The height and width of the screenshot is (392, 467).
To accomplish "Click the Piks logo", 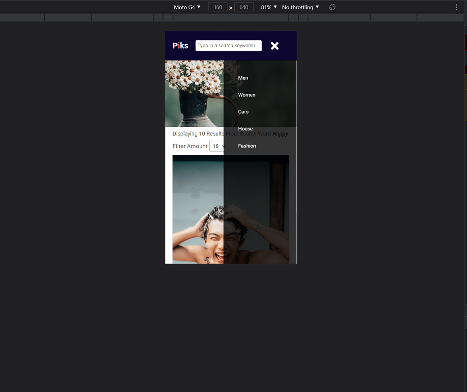I will [181, 46].
